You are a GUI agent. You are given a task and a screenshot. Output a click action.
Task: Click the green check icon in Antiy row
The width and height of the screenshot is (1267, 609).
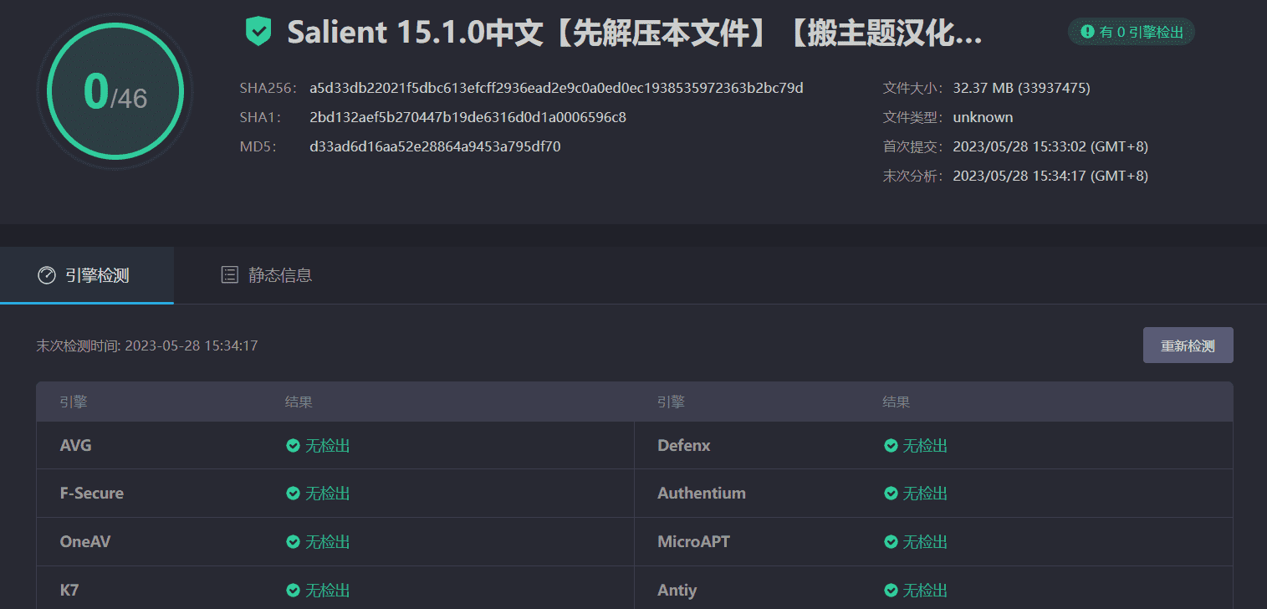[891, 591]
